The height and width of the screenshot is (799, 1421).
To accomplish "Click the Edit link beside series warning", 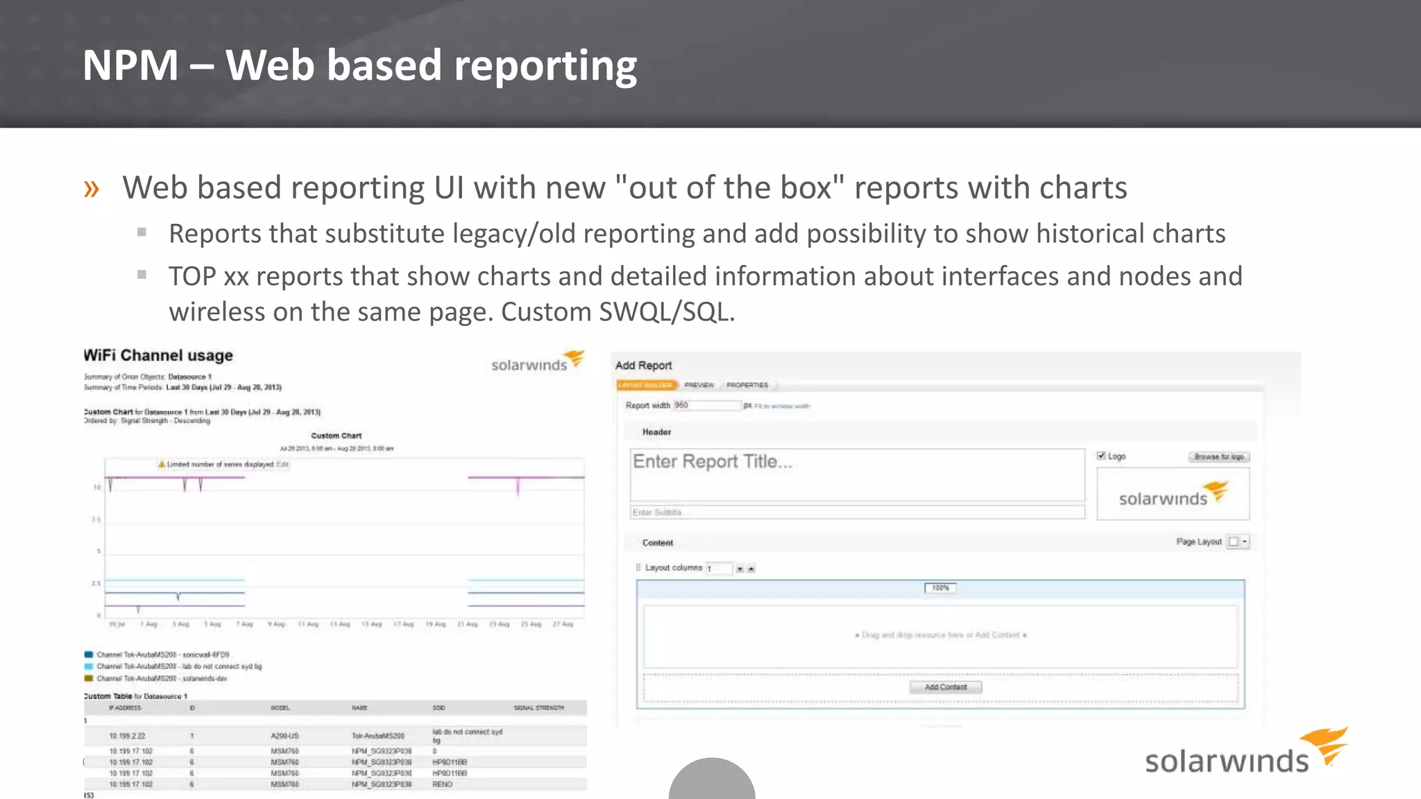I will [282, 464].
